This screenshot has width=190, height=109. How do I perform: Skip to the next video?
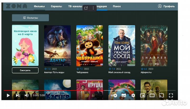click(17, 95)
